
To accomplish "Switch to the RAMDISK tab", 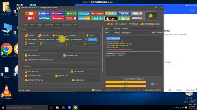I will point(58,25).
